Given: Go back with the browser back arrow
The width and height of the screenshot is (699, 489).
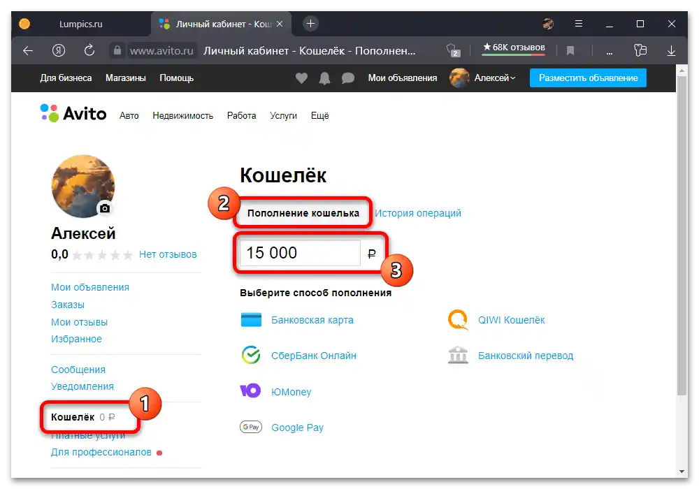Looking at the screenshot, I should [28, 51].
